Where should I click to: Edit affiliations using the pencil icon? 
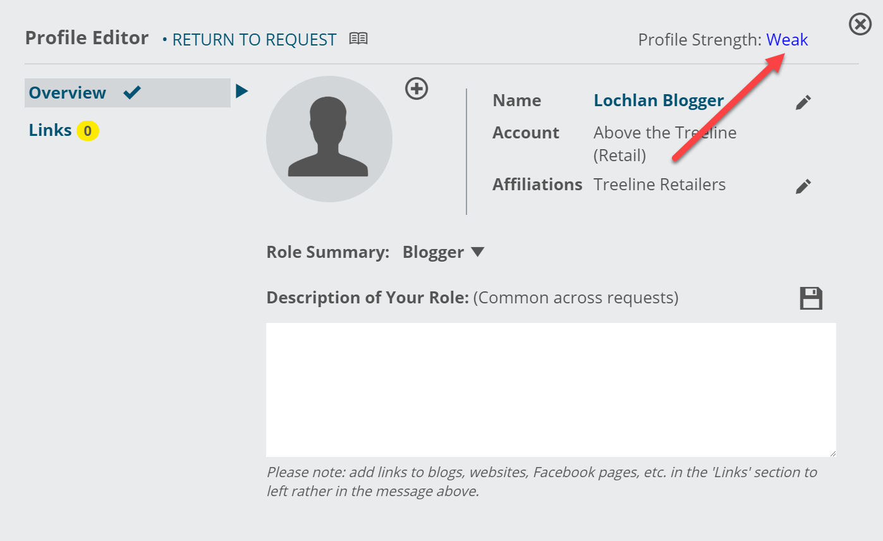click(803, 186)
